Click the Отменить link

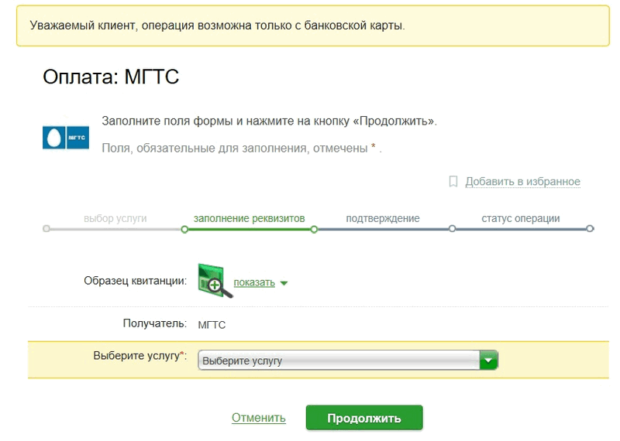[x=259, y=418]
